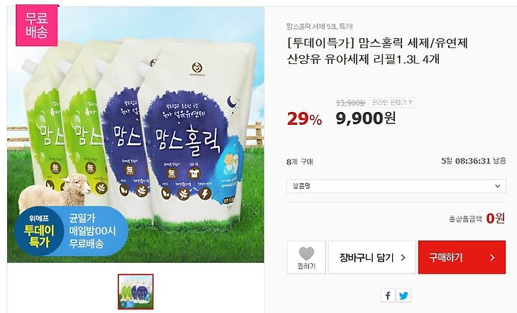The width and height of the screenshot is (517, 313).
Task: Click arrow on 장바구니 담기 button
Action: click(x=403, y=258)
